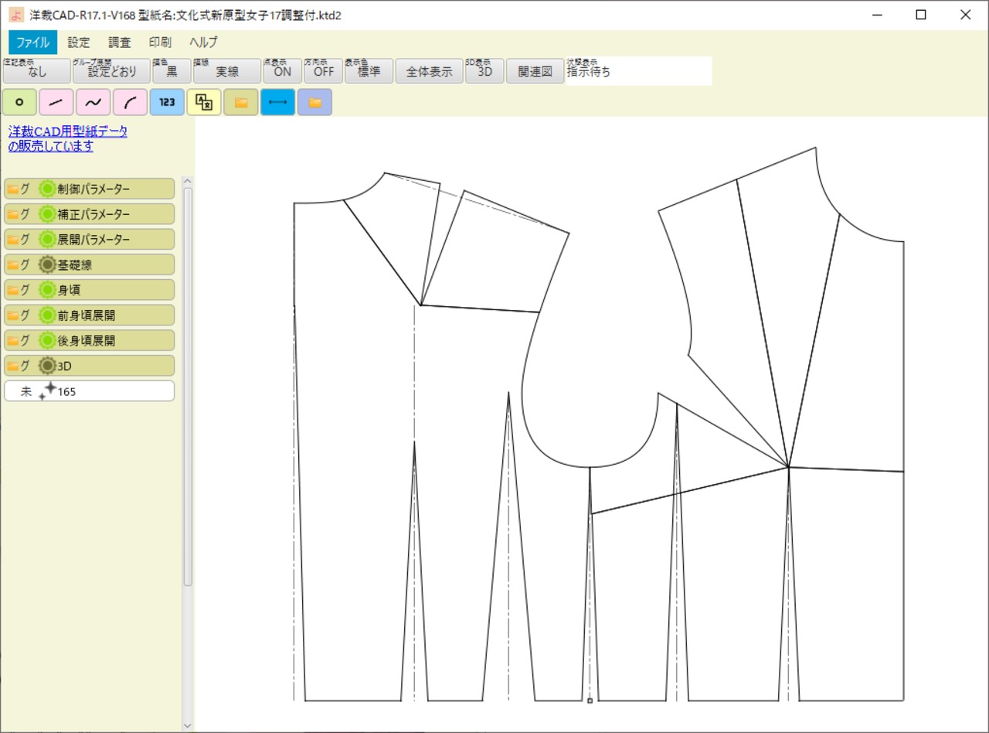989x733 pixels.
Task: Toggle the green gear on 身頃 group
Action: point(48,290)
